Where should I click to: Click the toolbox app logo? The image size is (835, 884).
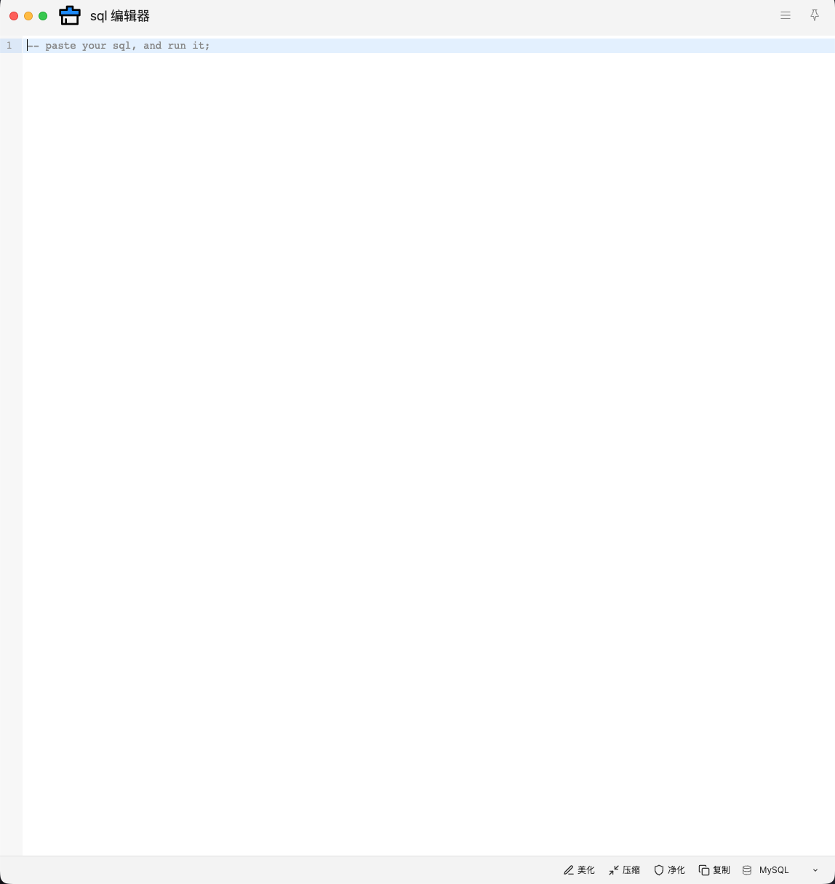(x=70, y=15)
